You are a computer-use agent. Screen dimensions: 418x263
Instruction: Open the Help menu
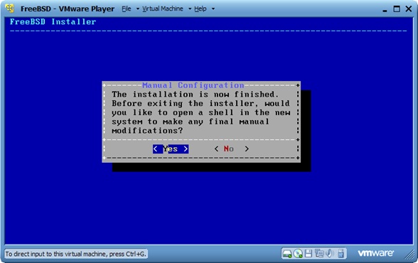click(x=200, y=9)
